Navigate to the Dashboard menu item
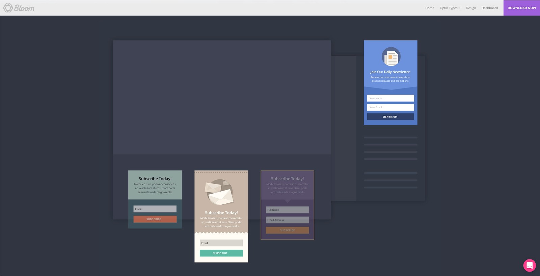This screenshot has width=540, height=276. pyautogui.click(x=489, y=8)
